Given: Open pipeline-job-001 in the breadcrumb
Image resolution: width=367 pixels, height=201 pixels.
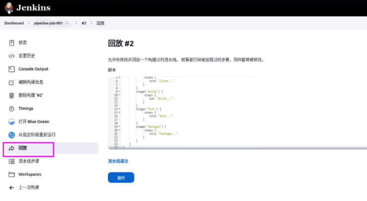Looking at the screenshot, I should [x=48, y=23].
